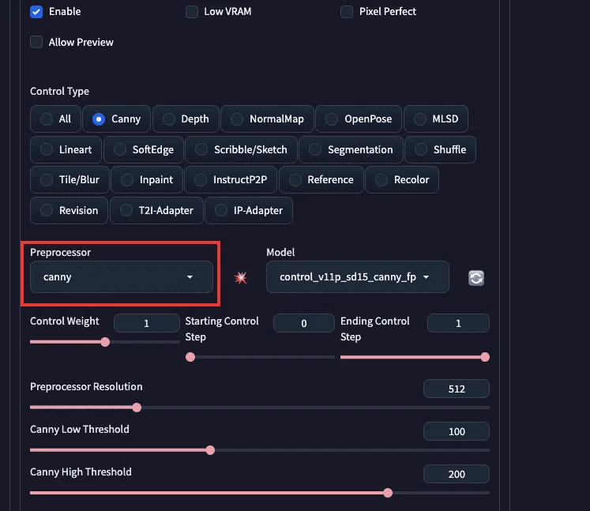Click the Control Weight value field
The width and height of the screenshot is (590, 511).
(147, 323)
